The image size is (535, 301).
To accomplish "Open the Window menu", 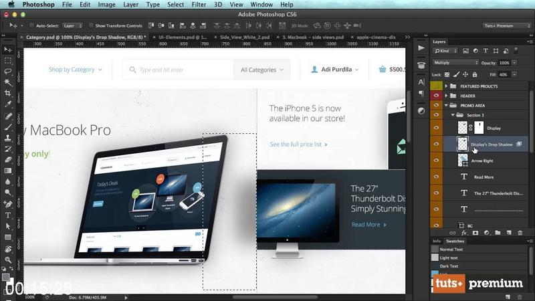I will tap(261, 5).
